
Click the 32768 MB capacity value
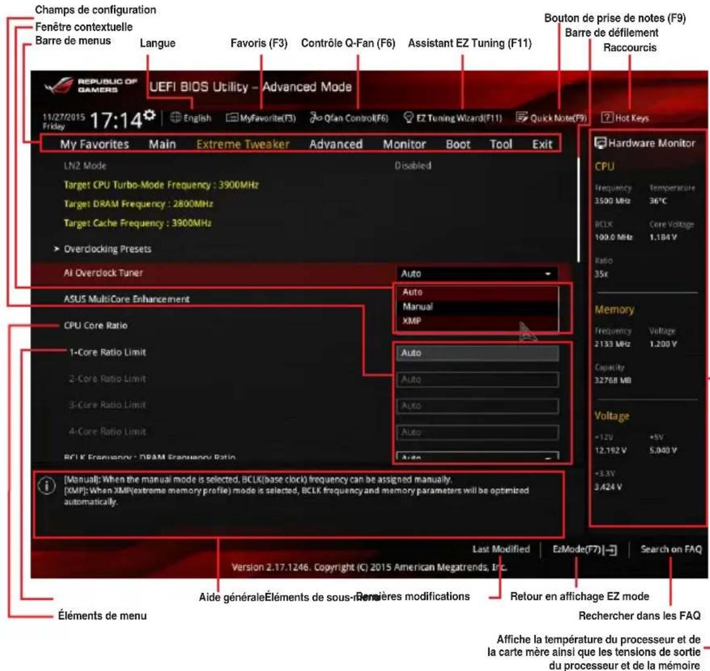613,380
